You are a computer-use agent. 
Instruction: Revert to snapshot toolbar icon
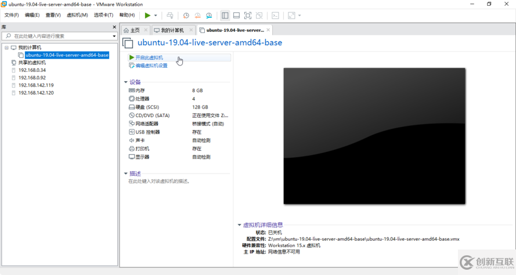[x=197, y=16]
